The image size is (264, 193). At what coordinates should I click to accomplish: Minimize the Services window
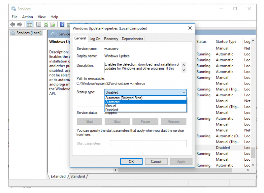pos(221,9)
